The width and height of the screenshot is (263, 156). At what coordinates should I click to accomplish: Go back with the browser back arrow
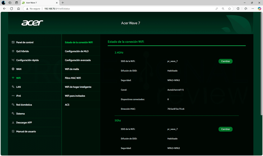4,8
